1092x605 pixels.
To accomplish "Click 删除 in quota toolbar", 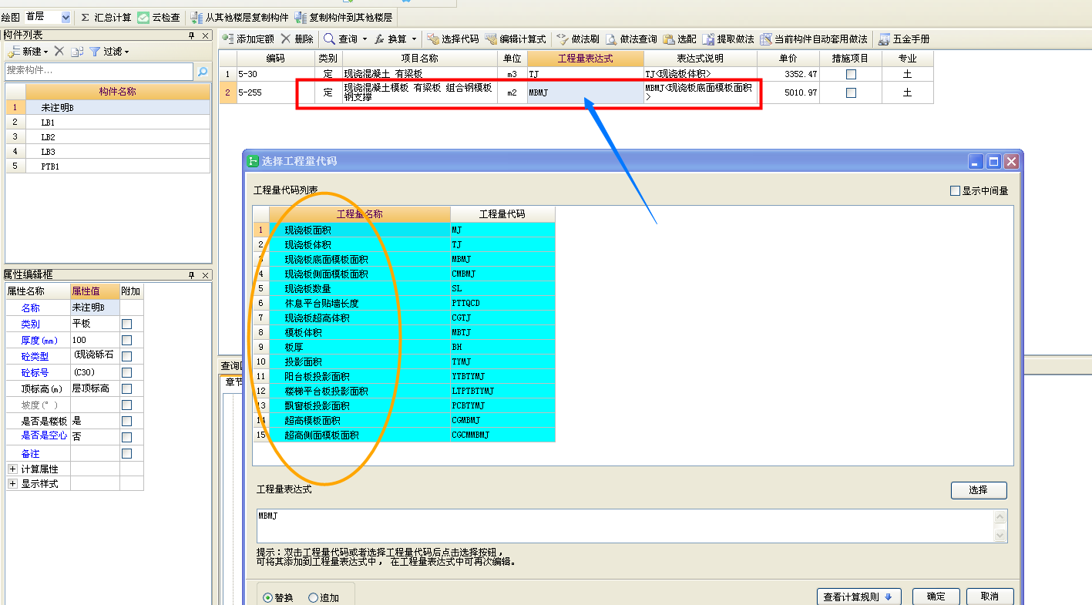I will [297, 39].
